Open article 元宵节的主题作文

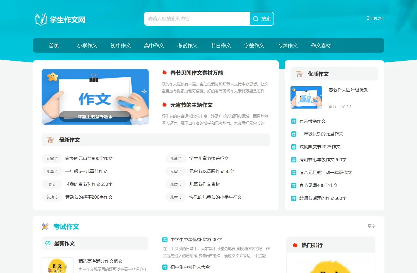tap(192, 105)
